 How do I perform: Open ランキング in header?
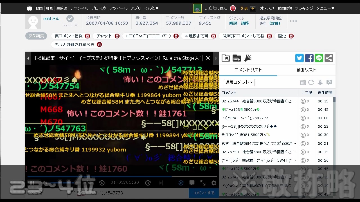(x=304, y=8)
